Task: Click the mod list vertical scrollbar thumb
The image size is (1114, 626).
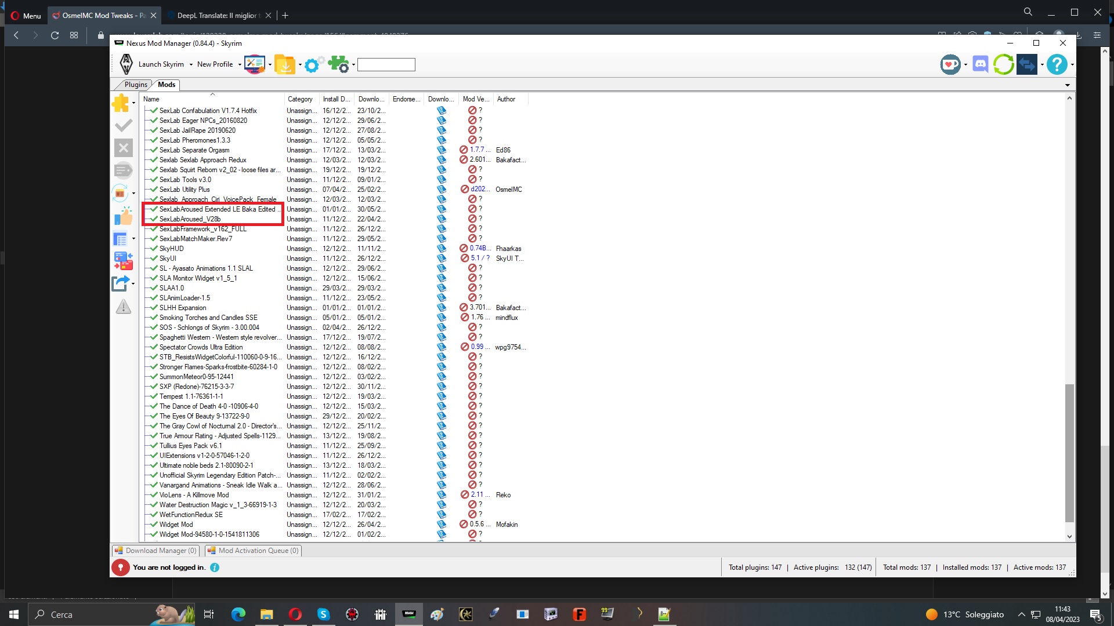Action: [x=1069, y=453]
